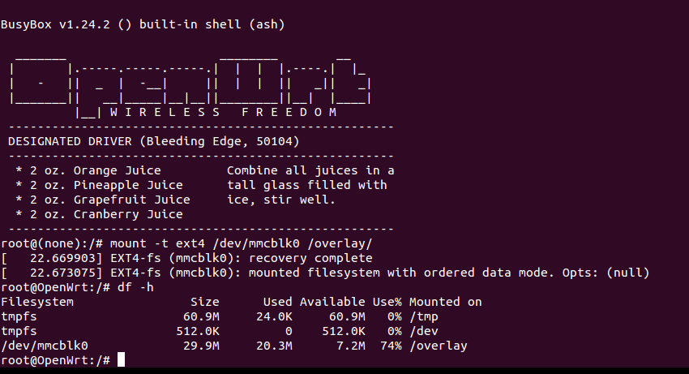The width and height of the screenshot is (689, 374).
Task: Click the 'ice, stir well.' text
Action: [x=281, y=200]
